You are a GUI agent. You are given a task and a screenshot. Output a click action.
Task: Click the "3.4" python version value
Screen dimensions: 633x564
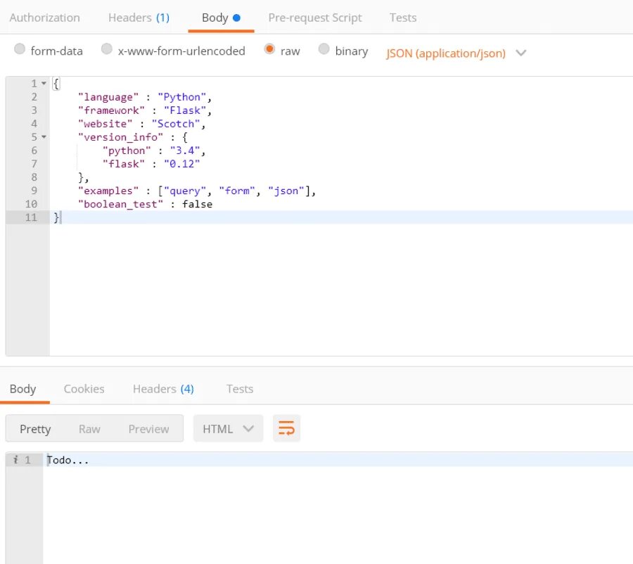[x=185, y=150]
